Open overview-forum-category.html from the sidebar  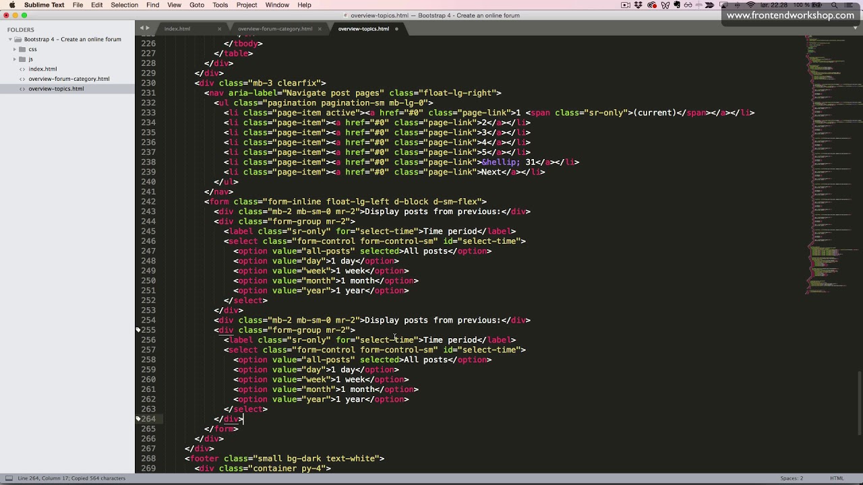point(69,79)
